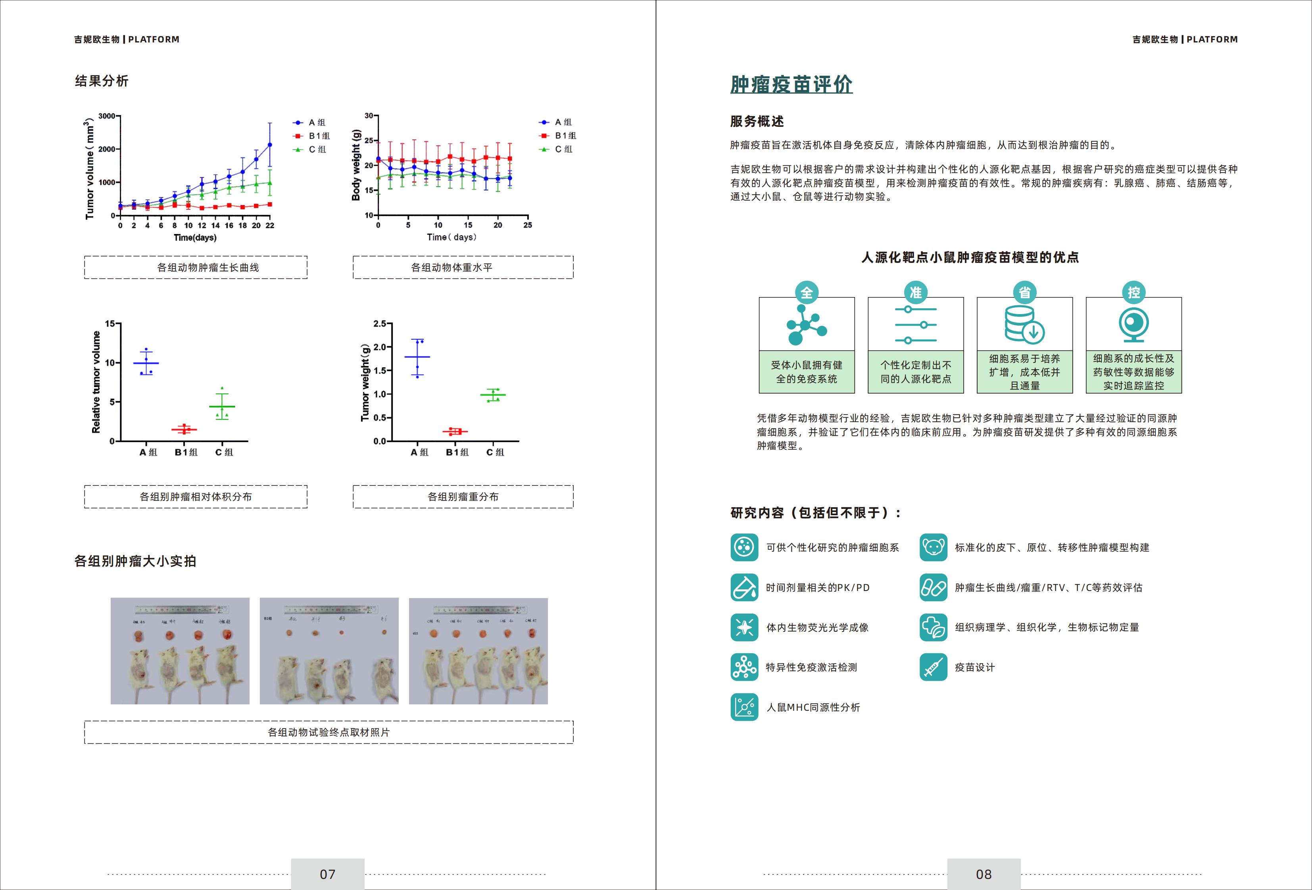The width and height of the screenshot is (1312, 890).
Task: Click the cell dish icon for 肿瘤细胞系
Action: [x=744, y=547]
